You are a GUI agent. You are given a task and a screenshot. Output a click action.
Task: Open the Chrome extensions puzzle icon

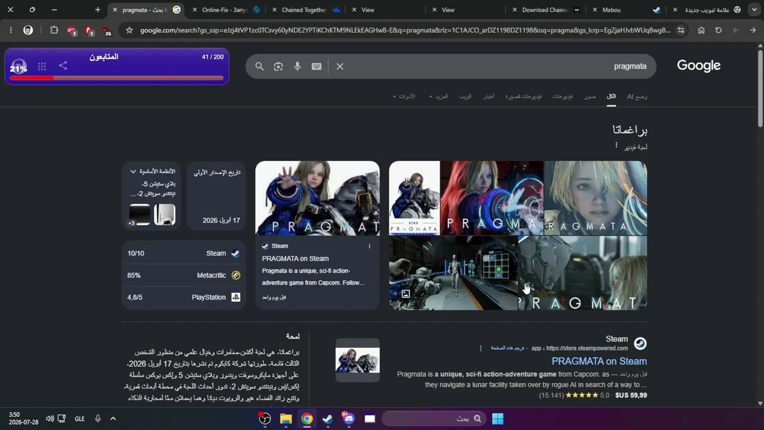point(54,30)
